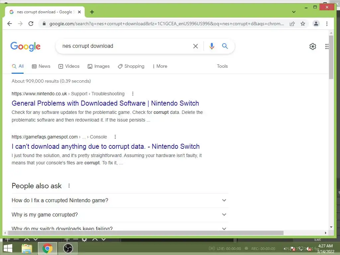
Task: Bookmark this page with the star icon
Action: (x=303, y=24)
